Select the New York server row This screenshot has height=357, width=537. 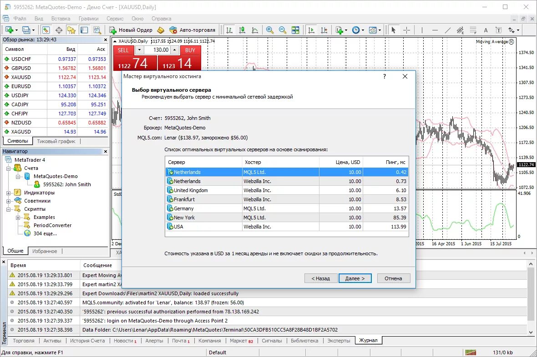click(x=287, y=218)
